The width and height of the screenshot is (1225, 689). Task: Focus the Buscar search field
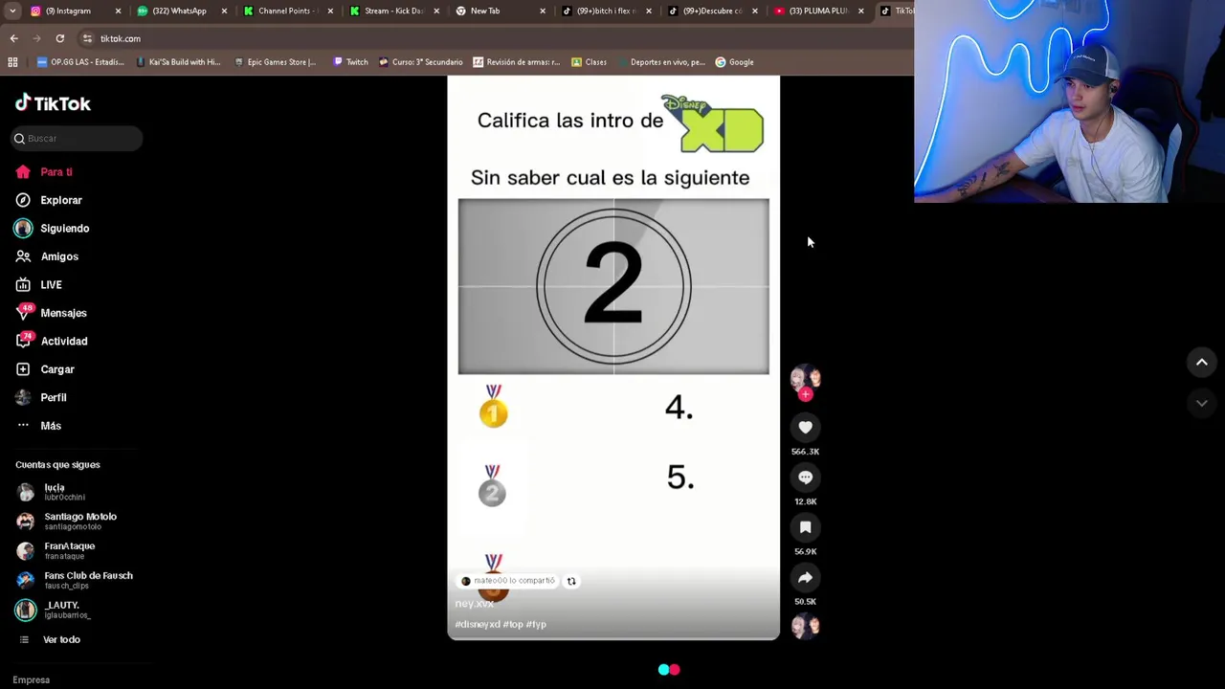point(77,139)
